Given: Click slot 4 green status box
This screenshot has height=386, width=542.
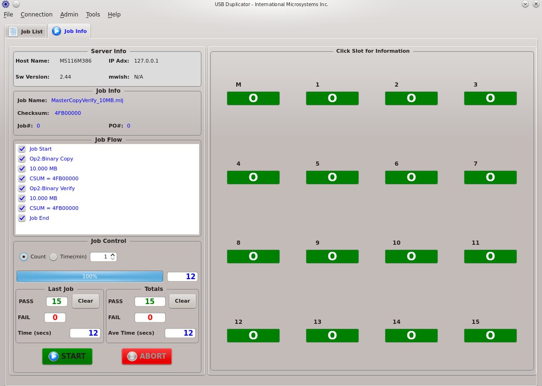Looking at the screenshot, I should click(x=253, y=177).
